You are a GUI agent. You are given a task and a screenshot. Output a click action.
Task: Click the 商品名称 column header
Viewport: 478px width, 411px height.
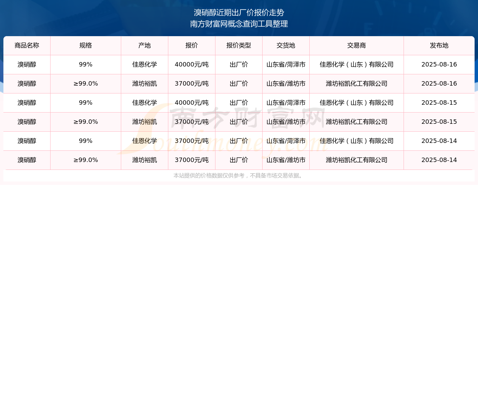[27, 46]
